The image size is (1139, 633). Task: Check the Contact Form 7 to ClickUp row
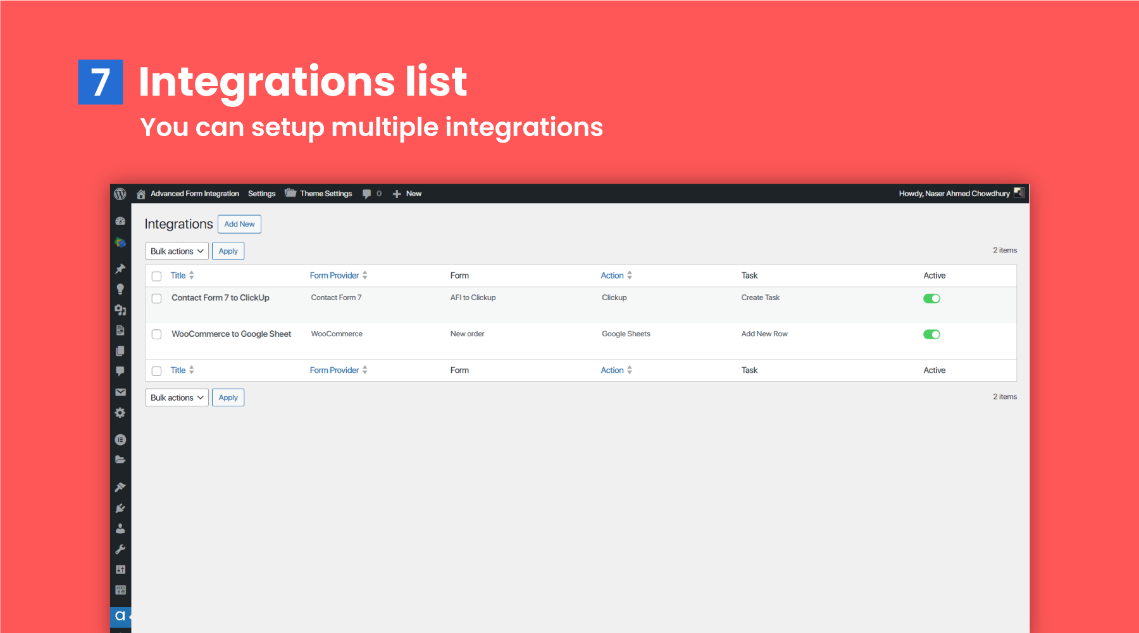[x=157, y=298]
